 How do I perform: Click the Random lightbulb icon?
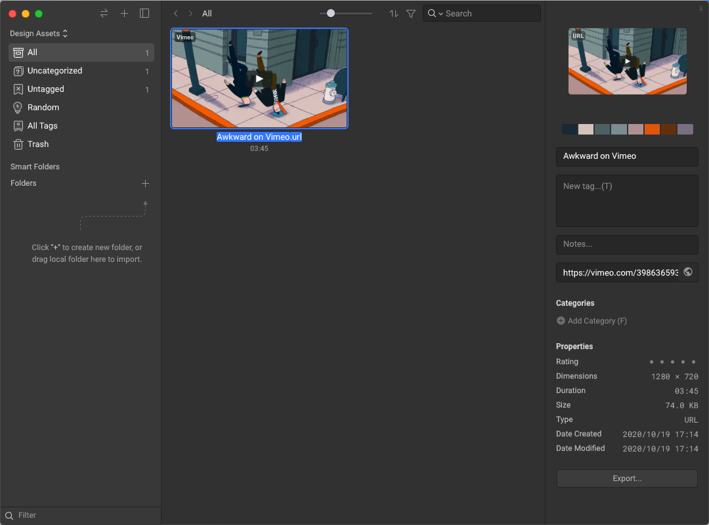18,108
